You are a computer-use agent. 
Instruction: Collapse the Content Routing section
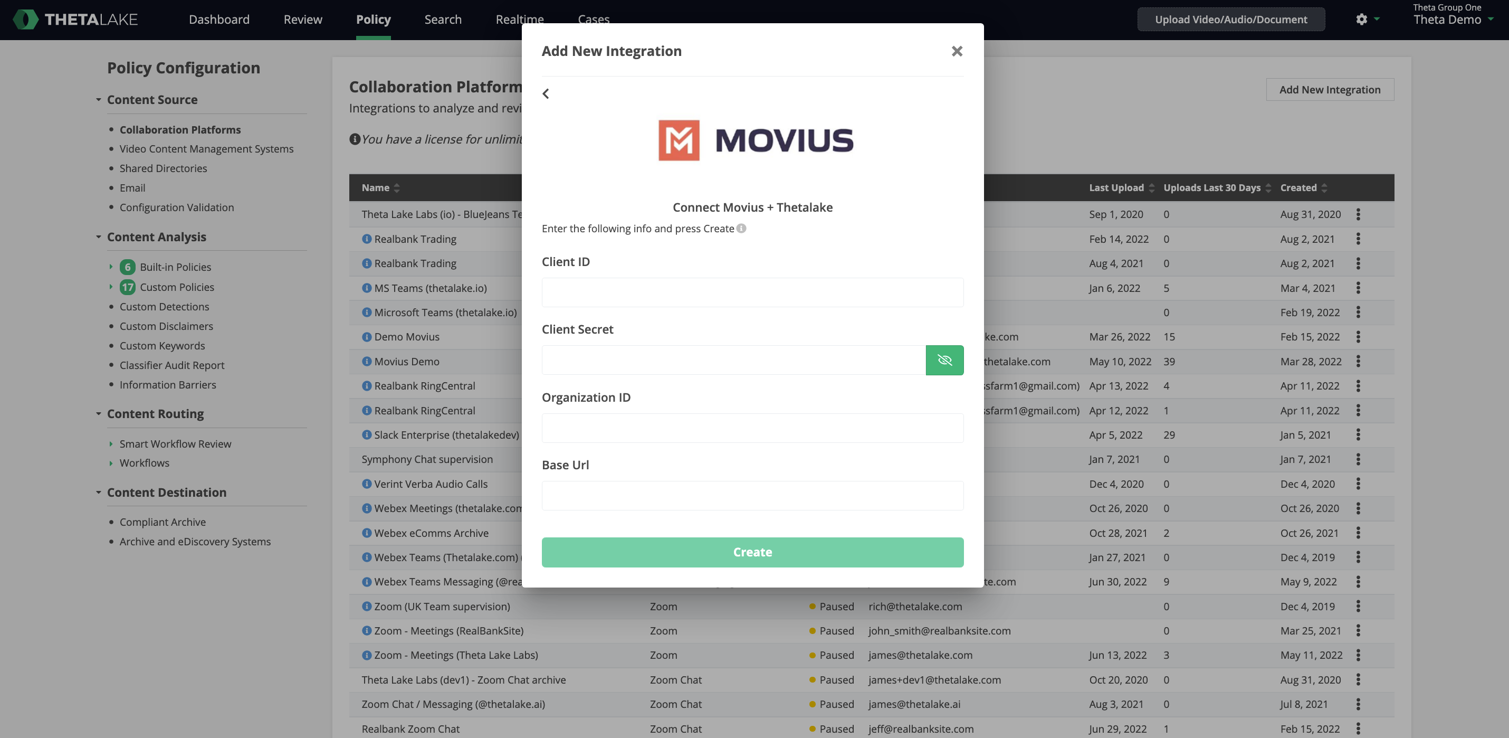click(x=99, y=414)
